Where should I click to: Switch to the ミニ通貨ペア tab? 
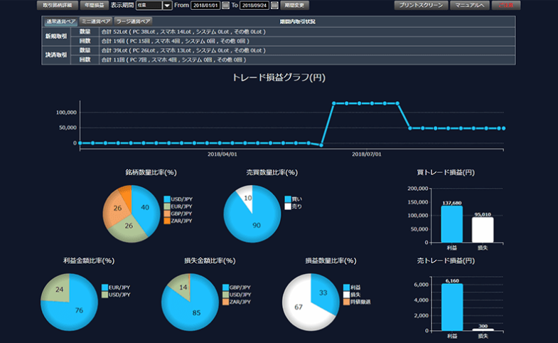pyautogui.click(x=96, y=21)
